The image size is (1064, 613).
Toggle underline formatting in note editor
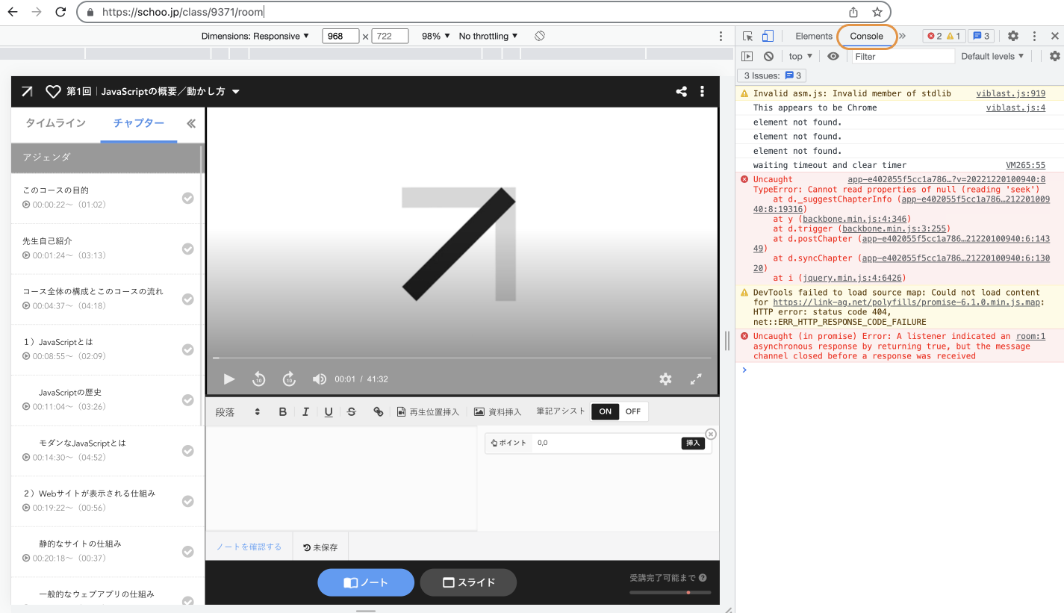point(329,411)
